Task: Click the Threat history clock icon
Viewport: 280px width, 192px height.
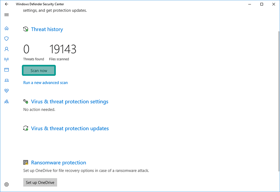Action: point(26,29)
